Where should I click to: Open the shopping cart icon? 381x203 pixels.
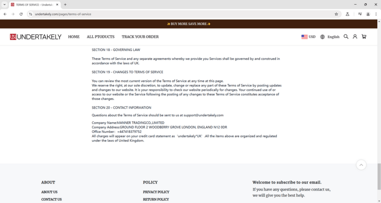pos(364,37)
